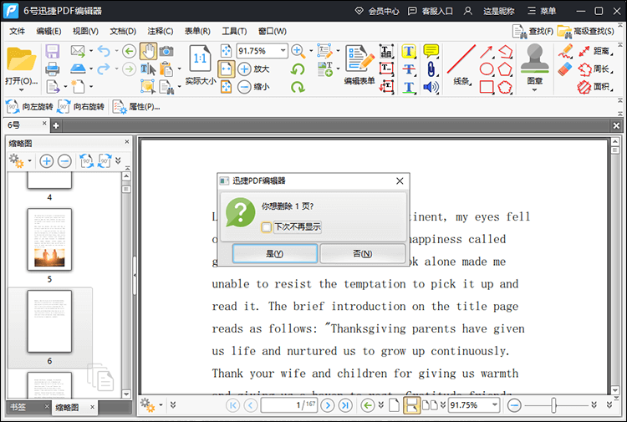Image resolution: width=627 pixels, height=422 pixels.
Task: Open the 菜单 hamburger menu
Action: pyautogui.click(x=542, y=11)
